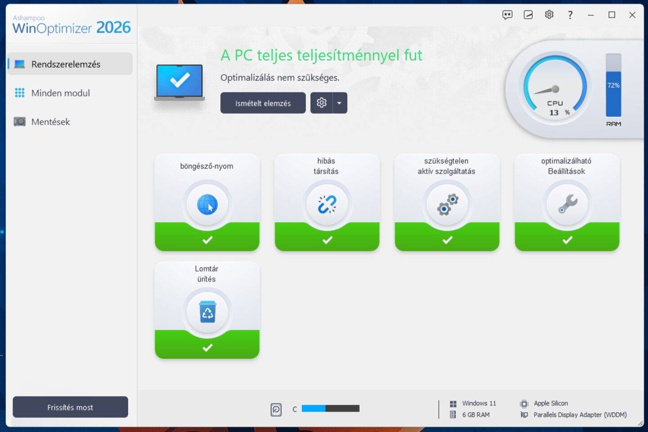Click the hard drive icon in status bar
This screenshot has height=432, width=648.
click(x=276, y=410)
